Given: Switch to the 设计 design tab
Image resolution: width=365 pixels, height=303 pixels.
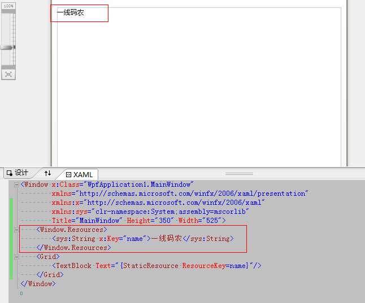Looking at the screenshot, I should (x=18, y=173).
